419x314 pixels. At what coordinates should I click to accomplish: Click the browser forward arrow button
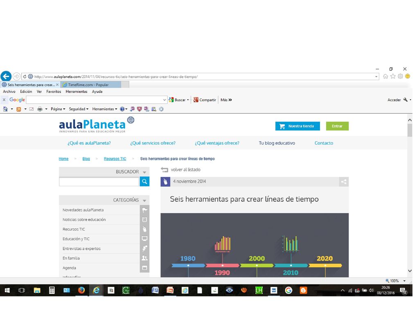tap(16, 76)
